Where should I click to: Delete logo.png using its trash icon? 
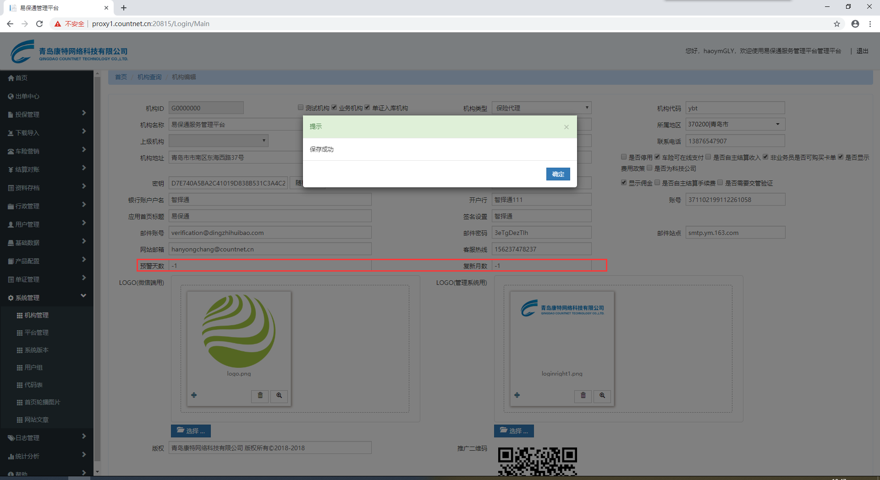tap(260, 396)
